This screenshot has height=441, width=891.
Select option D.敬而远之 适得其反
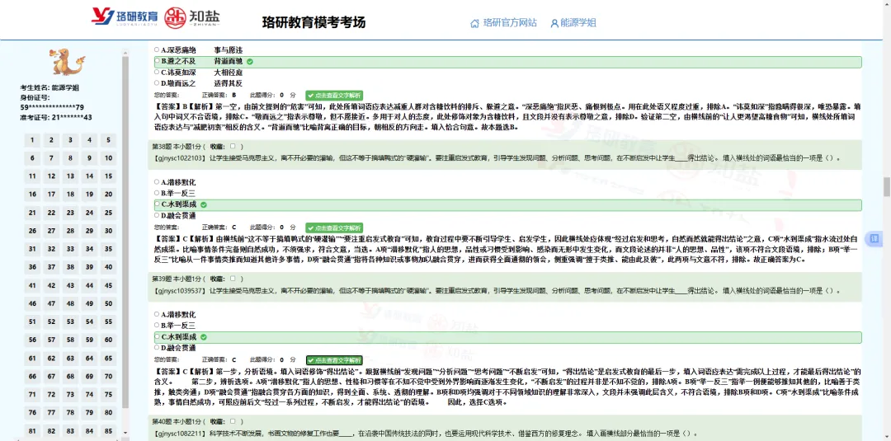(x=158, y=83)
